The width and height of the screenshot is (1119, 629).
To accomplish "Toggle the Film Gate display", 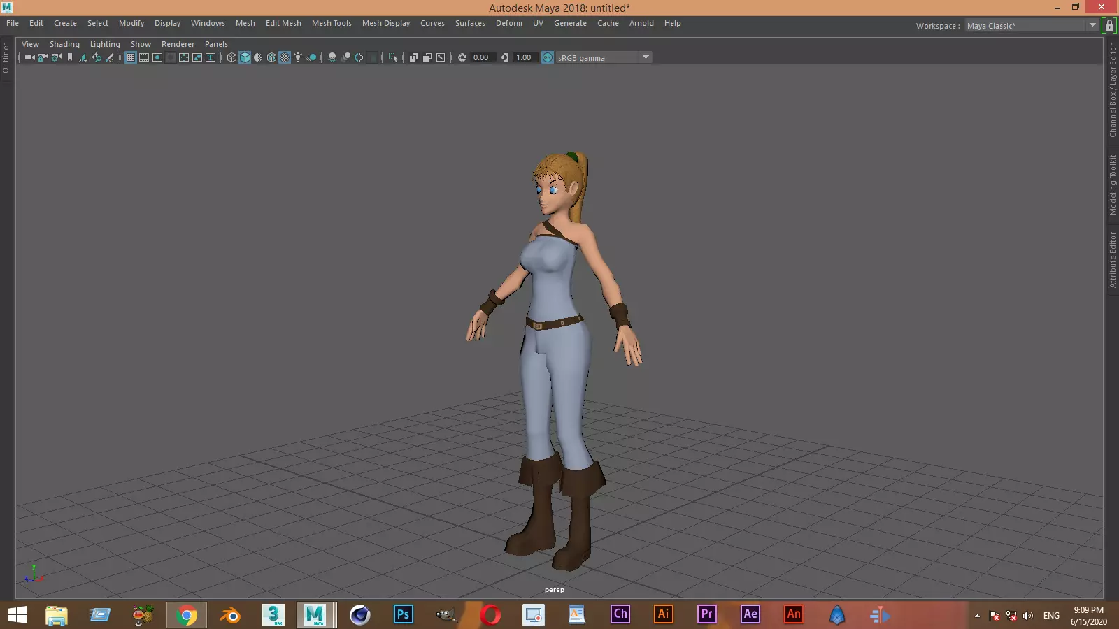I will click(x=144, y=57).
